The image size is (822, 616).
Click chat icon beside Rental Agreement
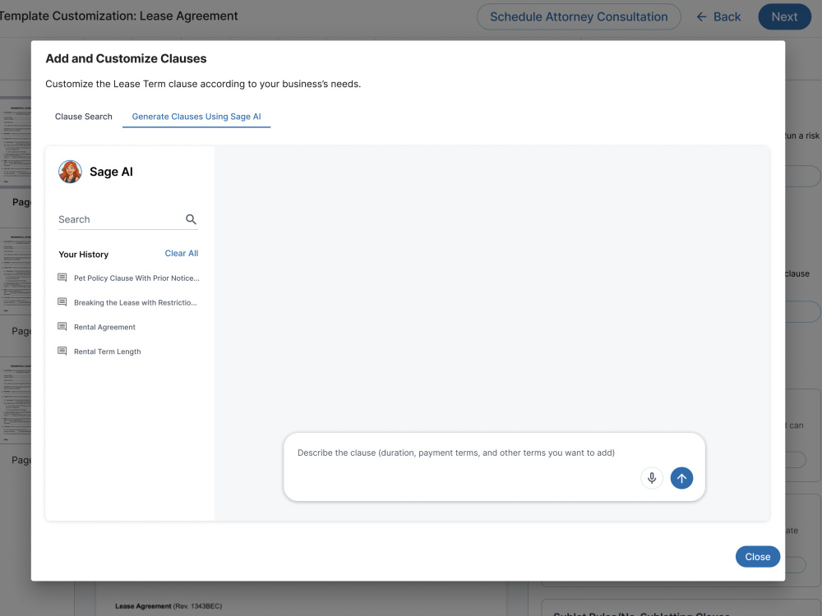[62, 327]
